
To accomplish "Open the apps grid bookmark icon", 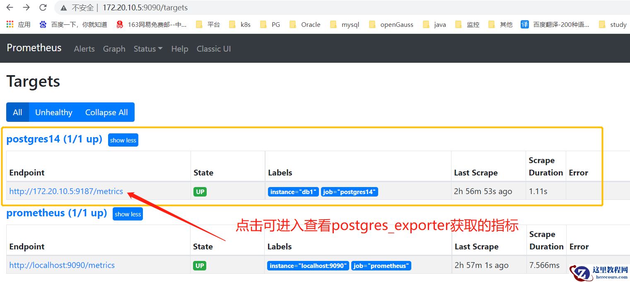I will tap(10, 24).
